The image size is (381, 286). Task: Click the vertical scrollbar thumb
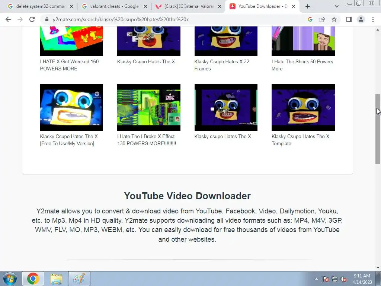point(378,128)
